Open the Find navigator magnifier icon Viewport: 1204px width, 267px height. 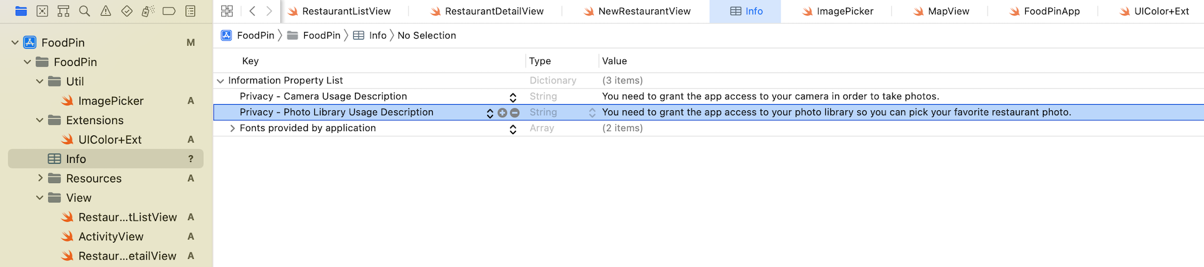click(x=85, y=11)
